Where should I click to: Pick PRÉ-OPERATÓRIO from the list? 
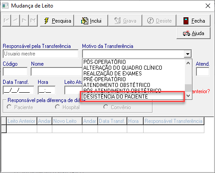105,79
